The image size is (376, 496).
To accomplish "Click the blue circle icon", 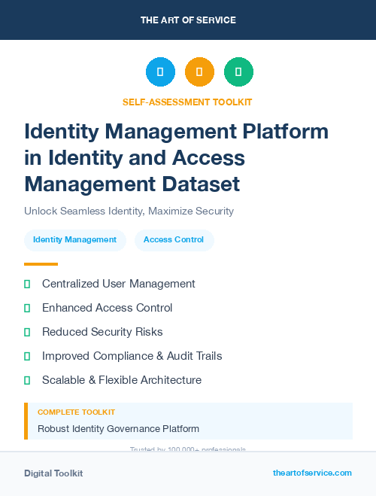I will [x=160, y=72].
